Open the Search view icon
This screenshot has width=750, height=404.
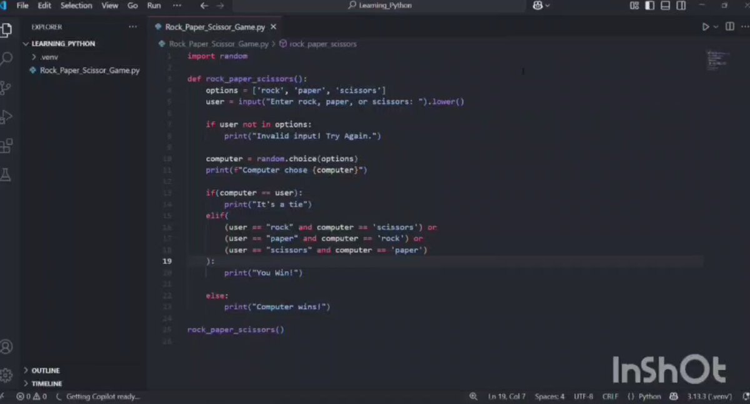pyautogui.click(x=6, y=59)
